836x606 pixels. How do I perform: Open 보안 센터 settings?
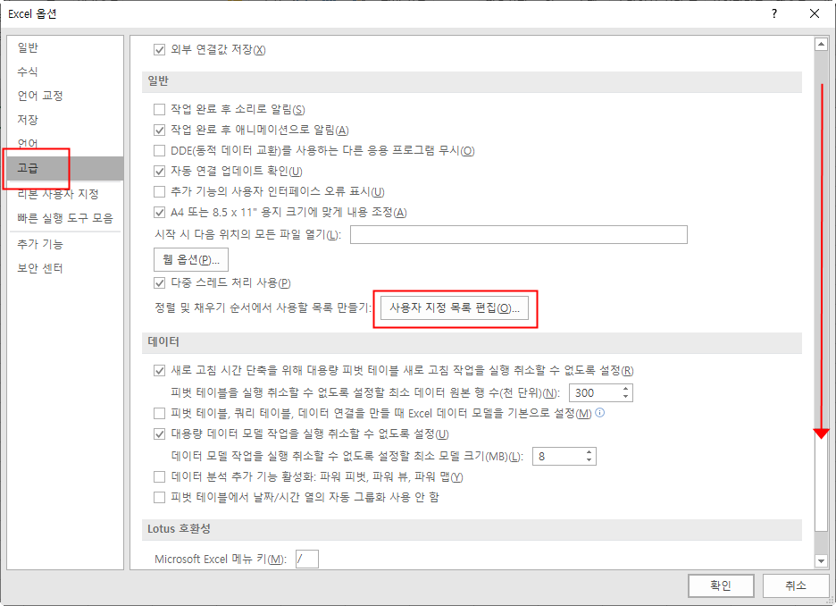65,268
